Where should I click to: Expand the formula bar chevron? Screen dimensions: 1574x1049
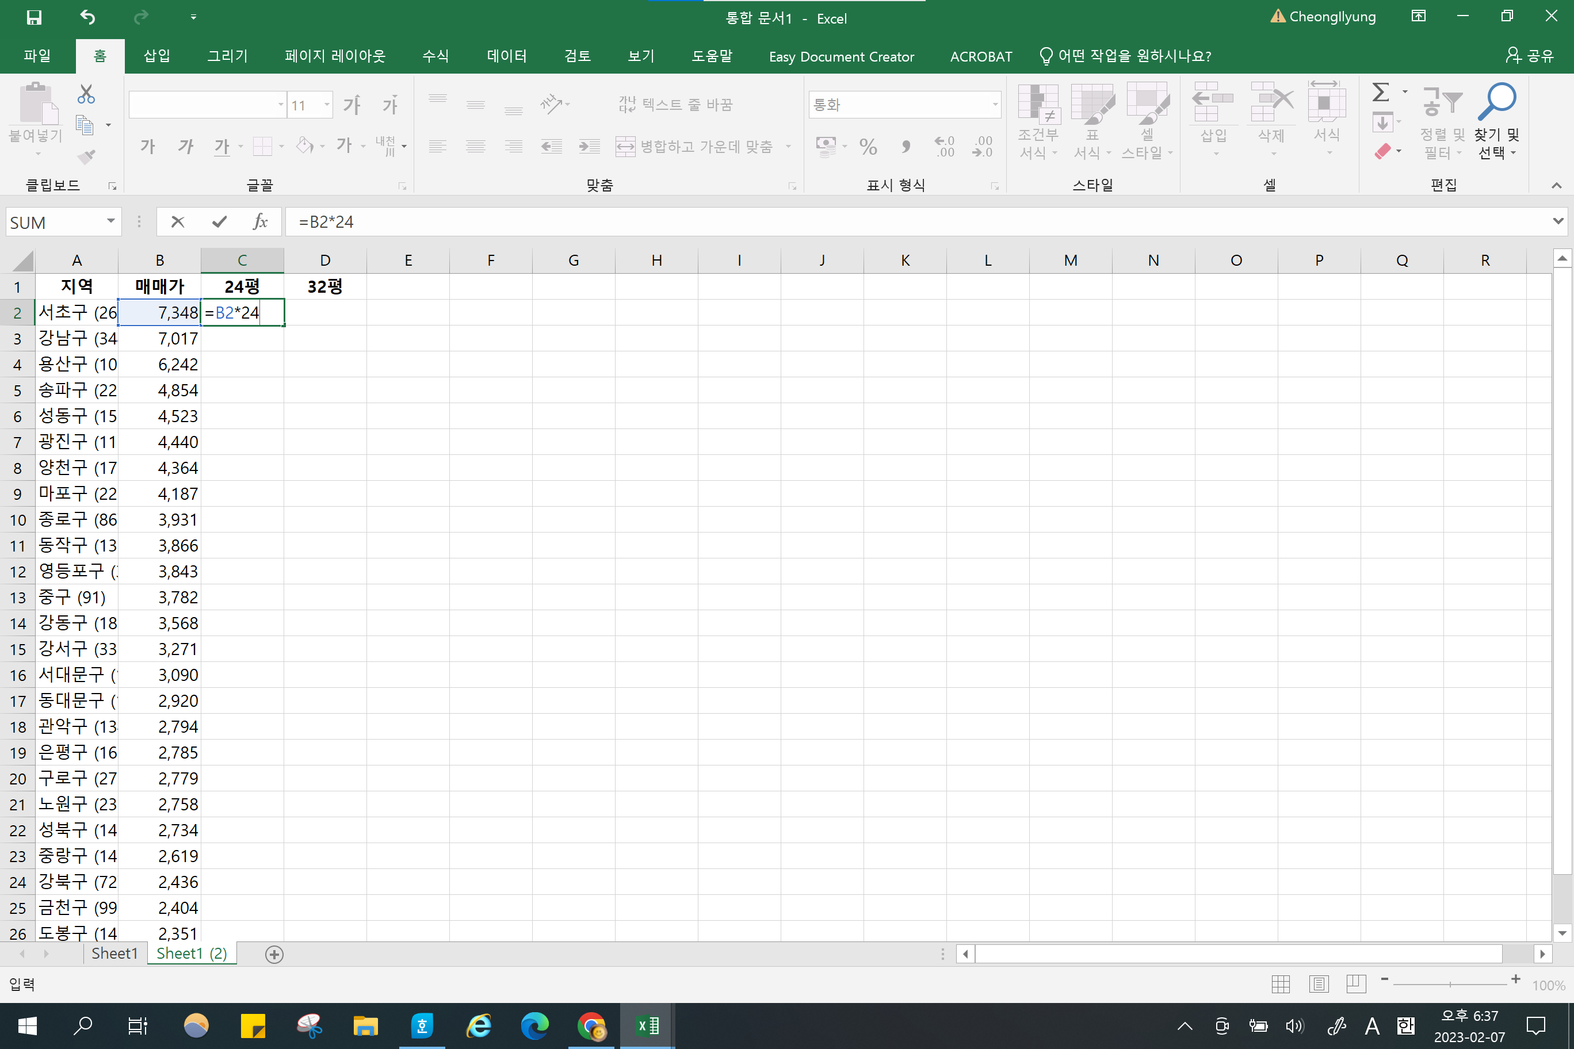pos(1557,221)
